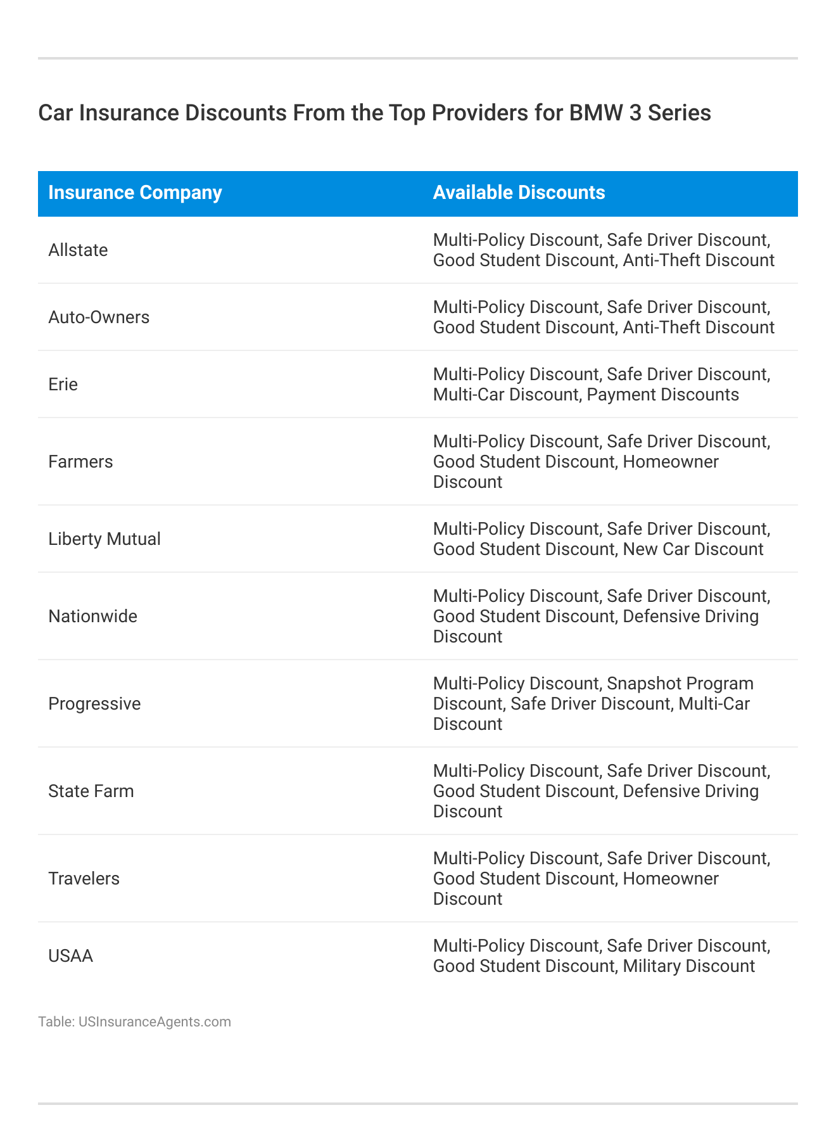This screenshot has height=1143, width=836.
Task: Select the Progressive row label
Action: point(94,704)
